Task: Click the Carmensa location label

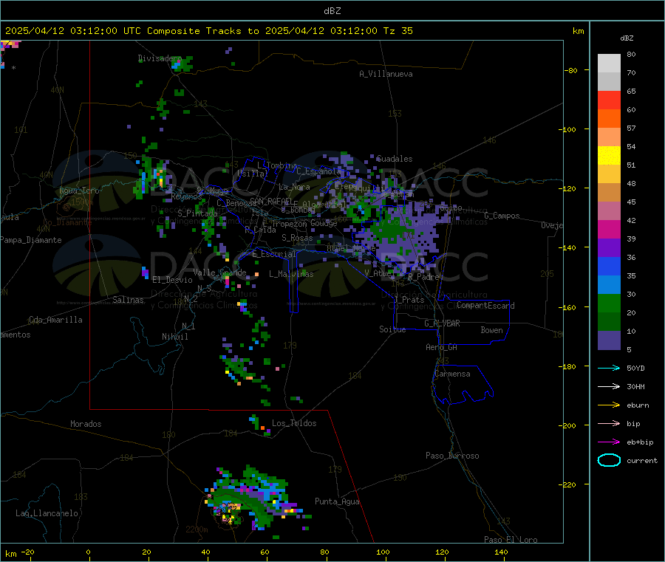Action: (x=452, y=374)
